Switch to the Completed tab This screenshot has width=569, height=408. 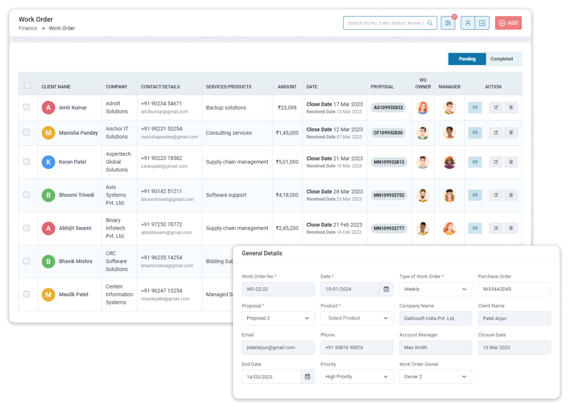[x=501, y=59]
